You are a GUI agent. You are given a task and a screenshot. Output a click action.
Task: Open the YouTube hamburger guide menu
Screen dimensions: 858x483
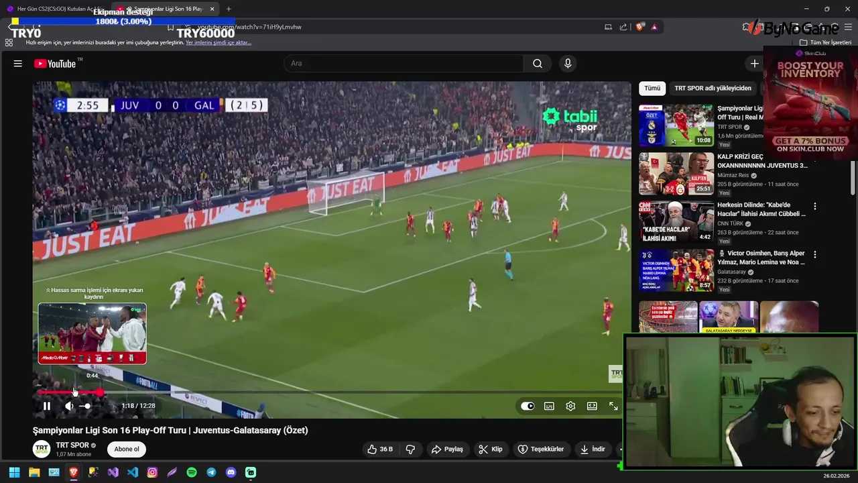(18, 64)
